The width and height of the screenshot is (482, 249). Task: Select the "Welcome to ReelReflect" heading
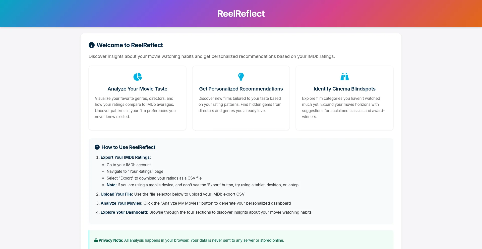click(x=130, y=45)
